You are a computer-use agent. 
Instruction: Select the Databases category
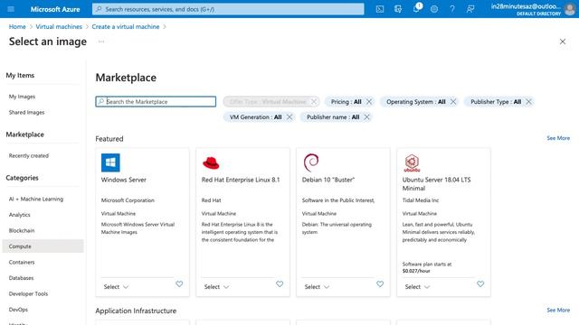(21, 278)
